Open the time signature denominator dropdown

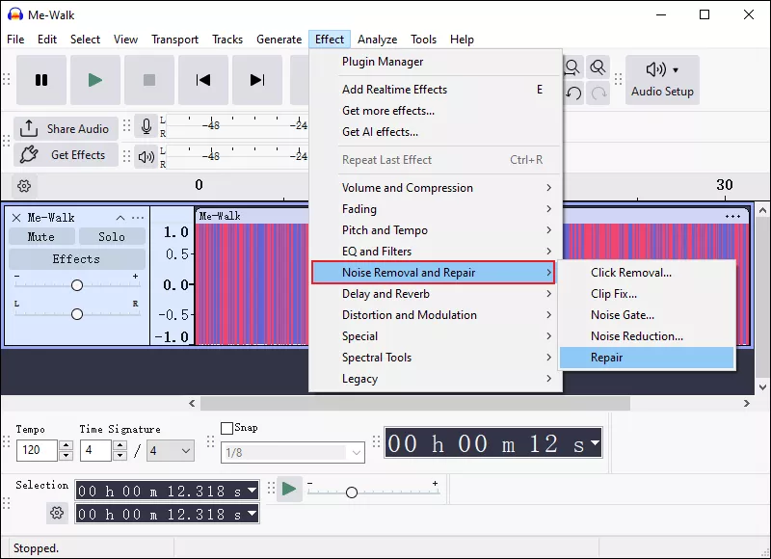pyautogui.click(x=171, y=450)
